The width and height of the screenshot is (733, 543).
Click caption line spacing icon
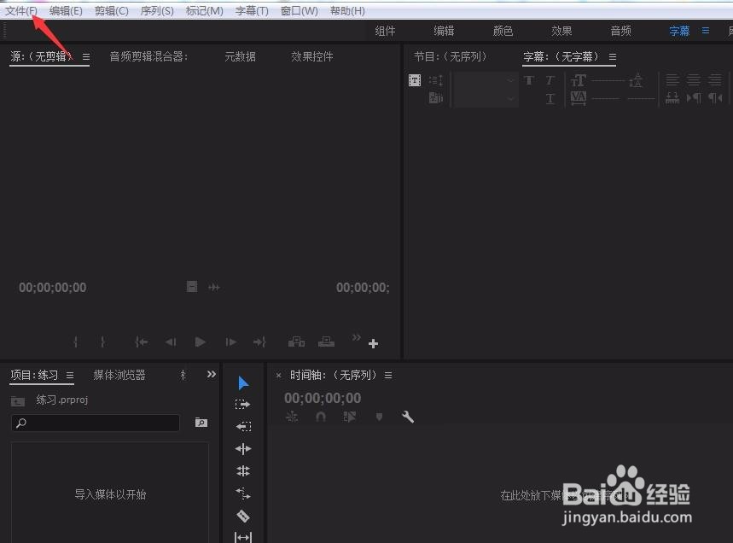pyautogui.click(x=436, y=80)
